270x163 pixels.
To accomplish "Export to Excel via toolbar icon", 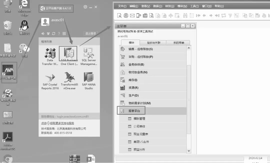I will point(151,16).
